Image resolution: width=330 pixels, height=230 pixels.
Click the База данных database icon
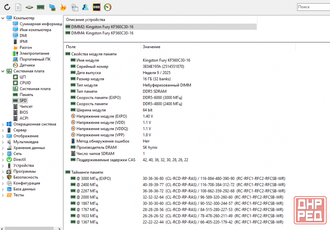[9, 189]
